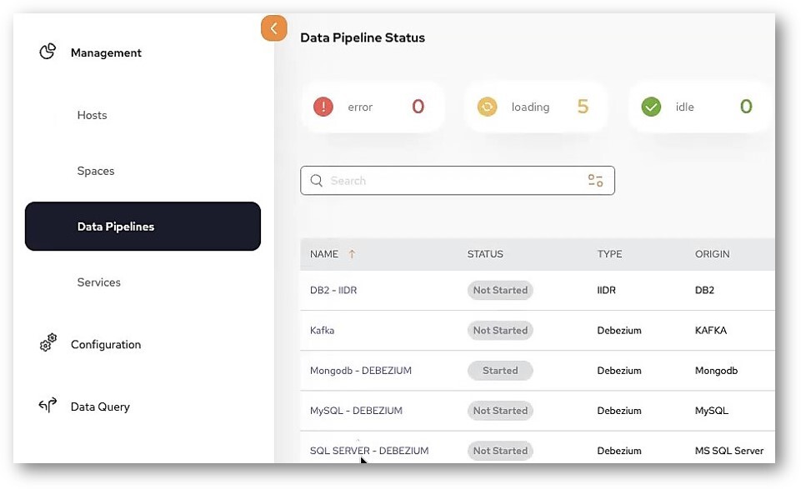801x489 pixels.
Task: Open the SQL SERVER - DEBEZIUM pipeline
Action: click(369, 451)
